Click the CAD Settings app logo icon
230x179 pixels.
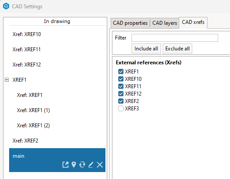6,6
